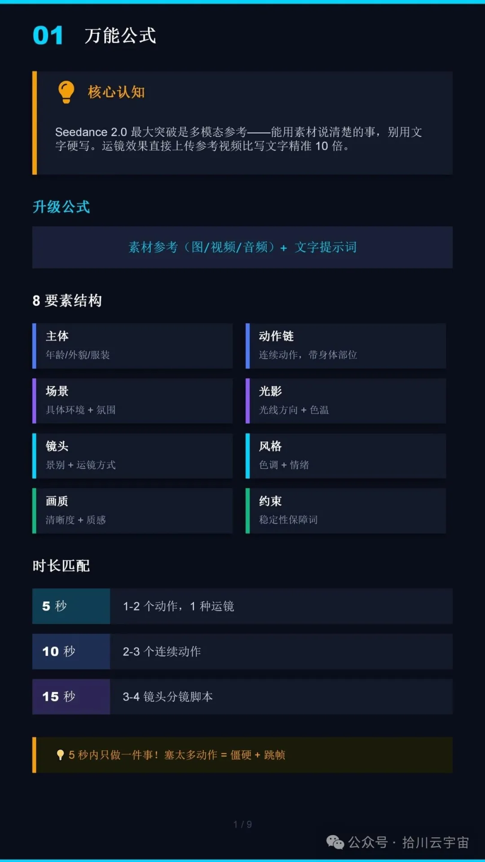Click the 素材参考 + 文字提示词 formula banner

coord(242,247)
